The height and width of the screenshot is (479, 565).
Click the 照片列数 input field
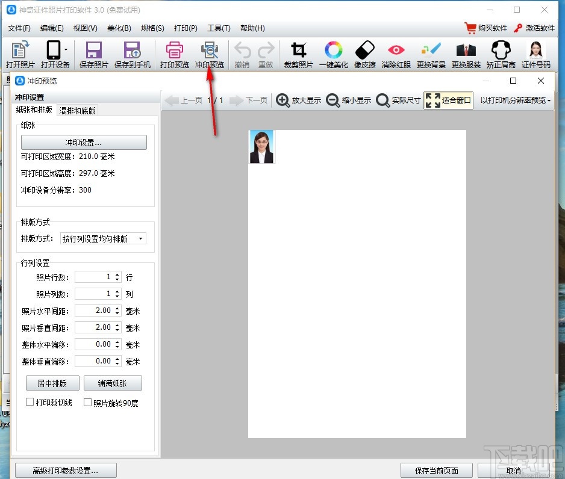point(95,294)
